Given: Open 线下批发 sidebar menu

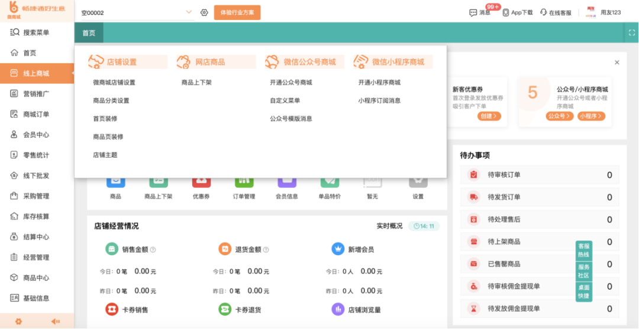Looking at the screenshot, I should click(x=37, y=175).
